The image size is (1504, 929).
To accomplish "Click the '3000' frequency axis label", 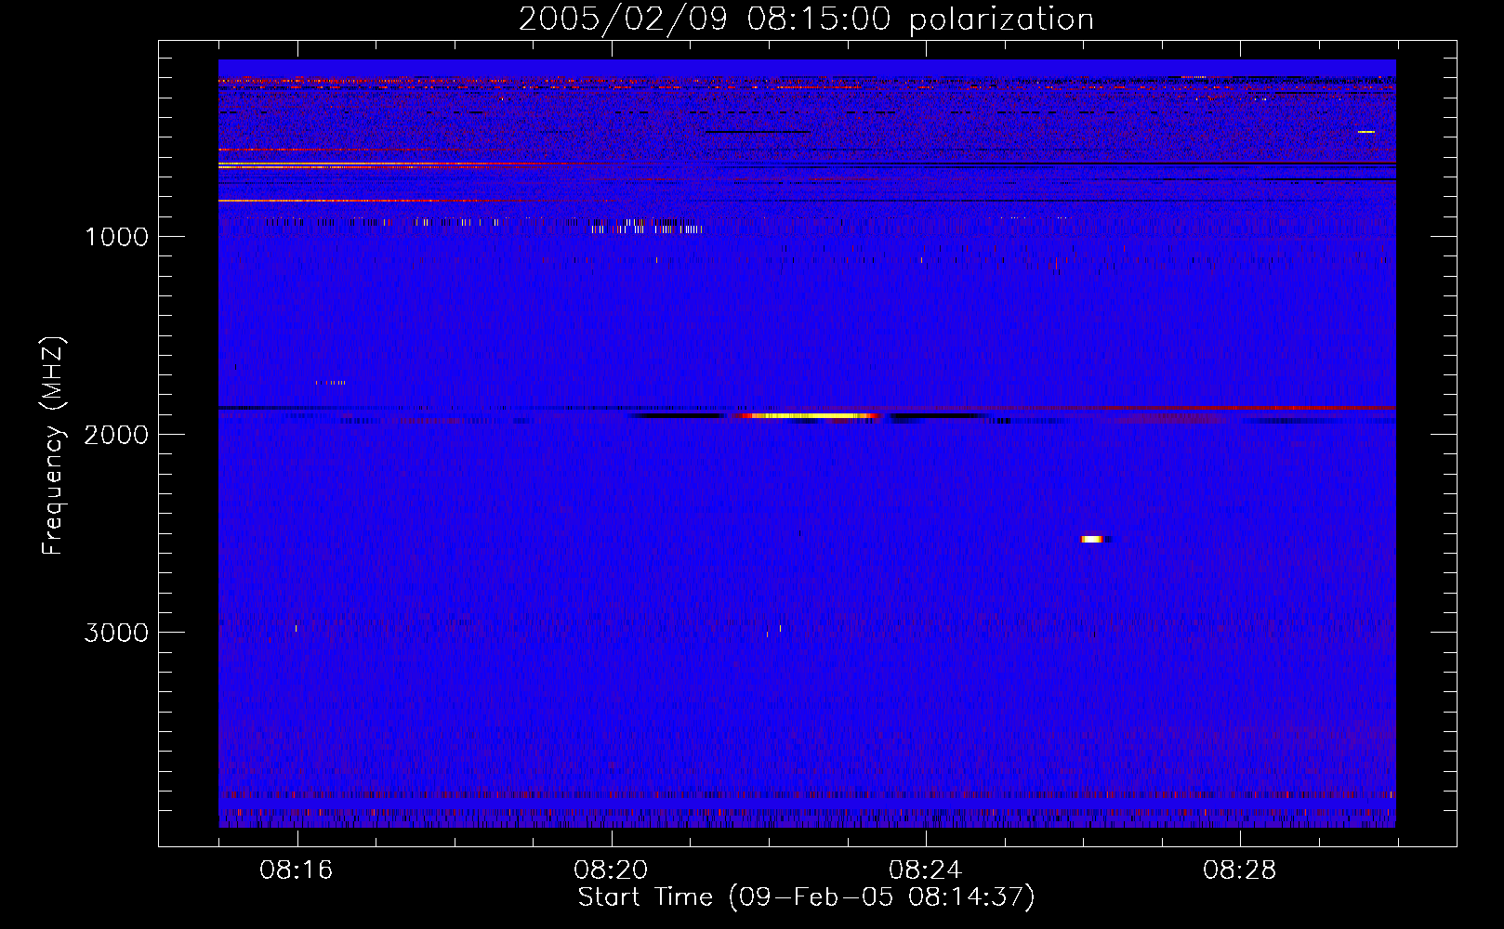I will pyautogui.click(x=116, y=633).
